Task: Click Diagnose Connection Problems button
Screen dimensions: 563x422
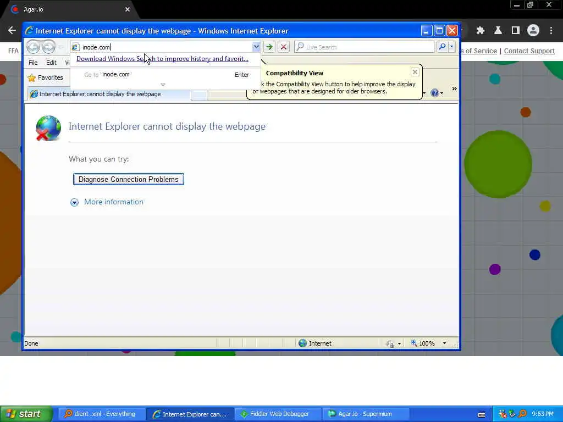Action: [x=129, y=179]
